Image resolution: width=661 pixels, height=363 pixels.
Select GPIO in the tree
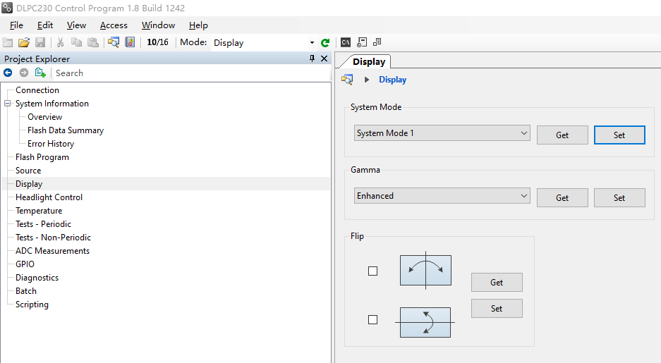[25, 264]
